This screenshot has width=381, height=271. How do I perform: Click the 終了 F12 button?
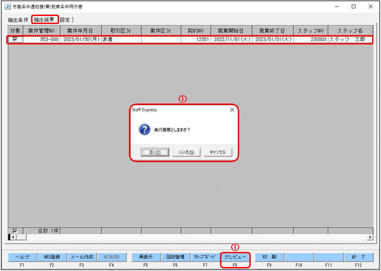[359, 257]
